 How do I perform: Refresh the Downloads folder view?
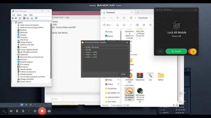coord(124,18)
